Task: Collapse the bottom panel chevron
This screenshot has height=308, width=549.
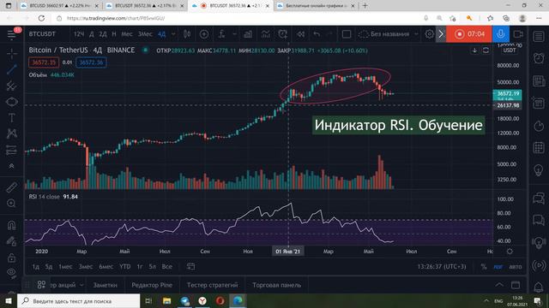Action: click(499, 285)
